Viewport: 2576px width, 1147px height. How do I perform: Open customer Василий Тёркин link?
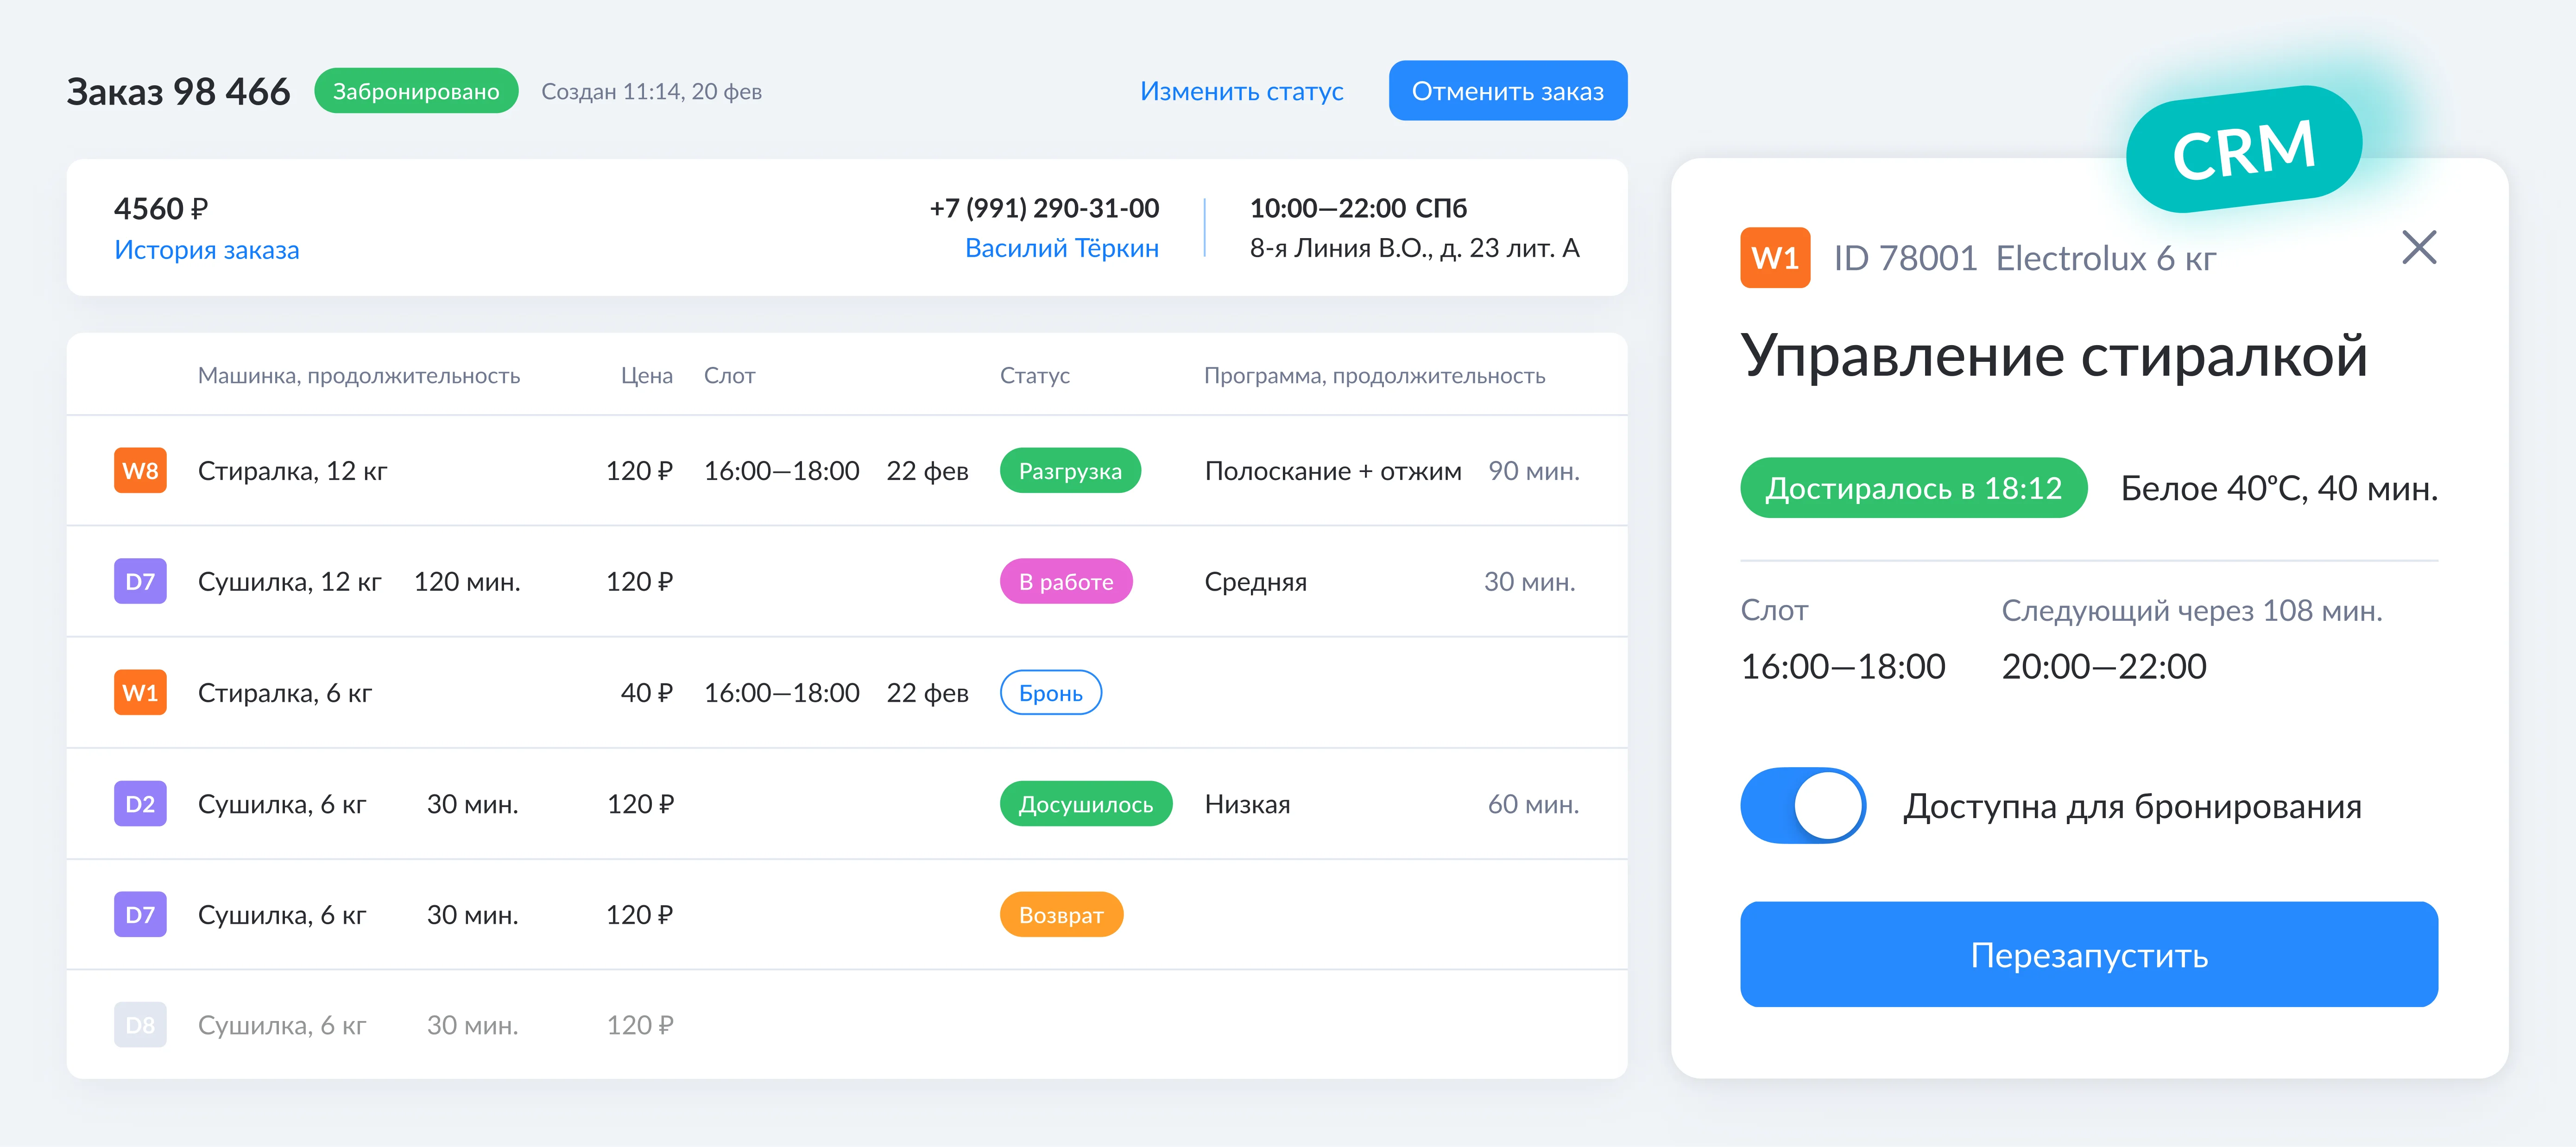pyautogui.click(x=1061, y=248)
